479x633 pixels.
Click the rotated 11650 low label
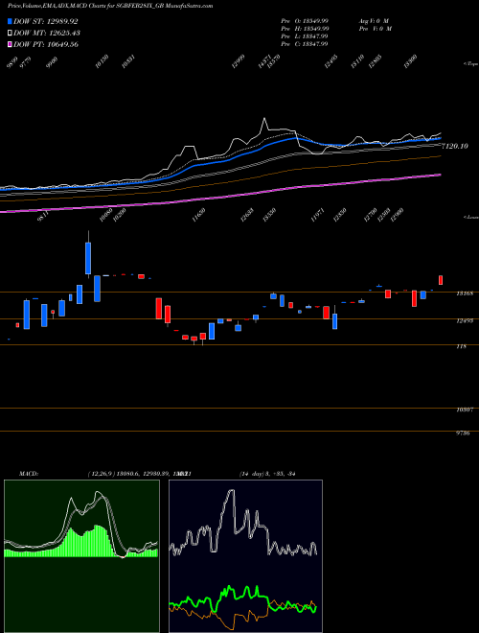(198, 215)
